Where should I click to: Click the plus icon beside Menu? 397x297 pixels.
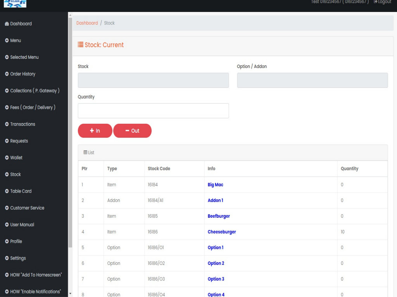tap(7, 41)
